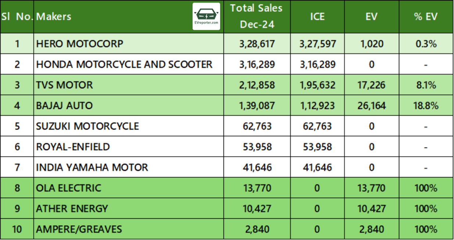This screenshot has width=454, height=240.
Task: Select Bajaj EV share 18.8%
Action: pyautogui.click(x=426, y=105)
